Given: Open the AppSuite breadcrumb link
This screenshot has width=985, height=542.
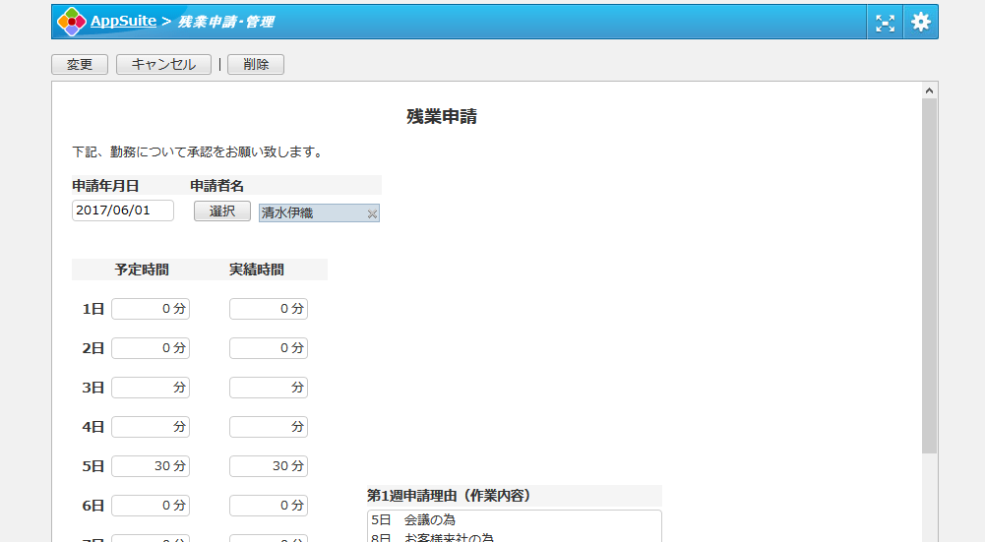Looking at the screenshot, I should pyautogui.click(x=125, y=21).
